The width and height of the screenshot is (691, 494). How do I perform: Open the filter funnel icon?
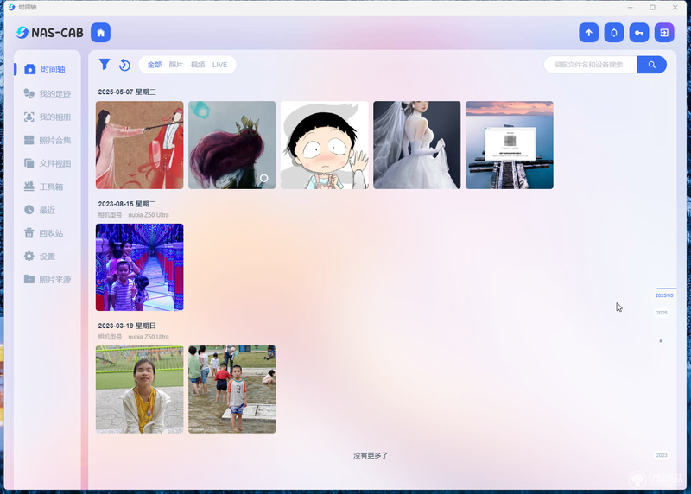(x=105, y=64)
